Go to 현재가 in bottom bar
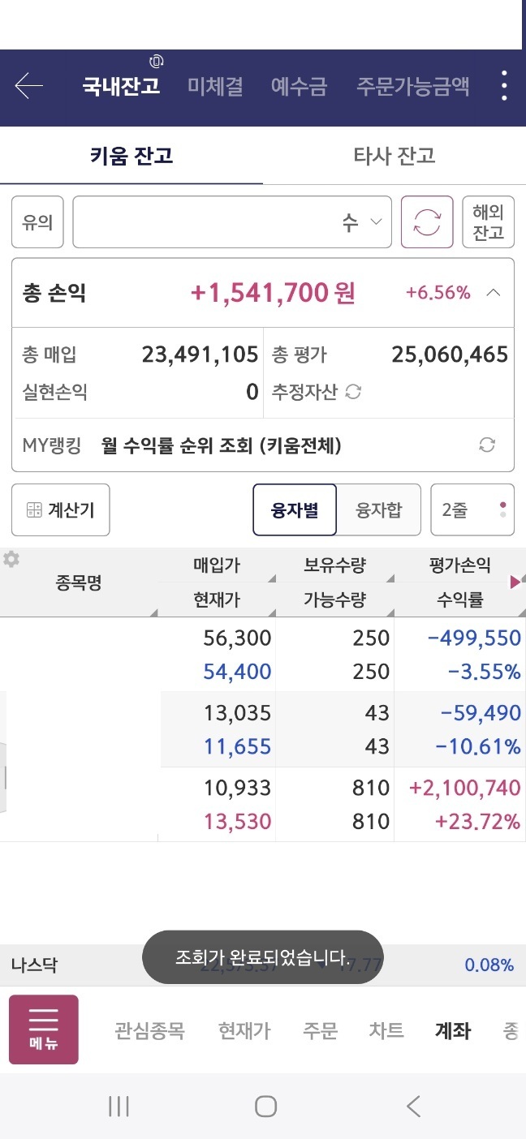 [244, 1030]
